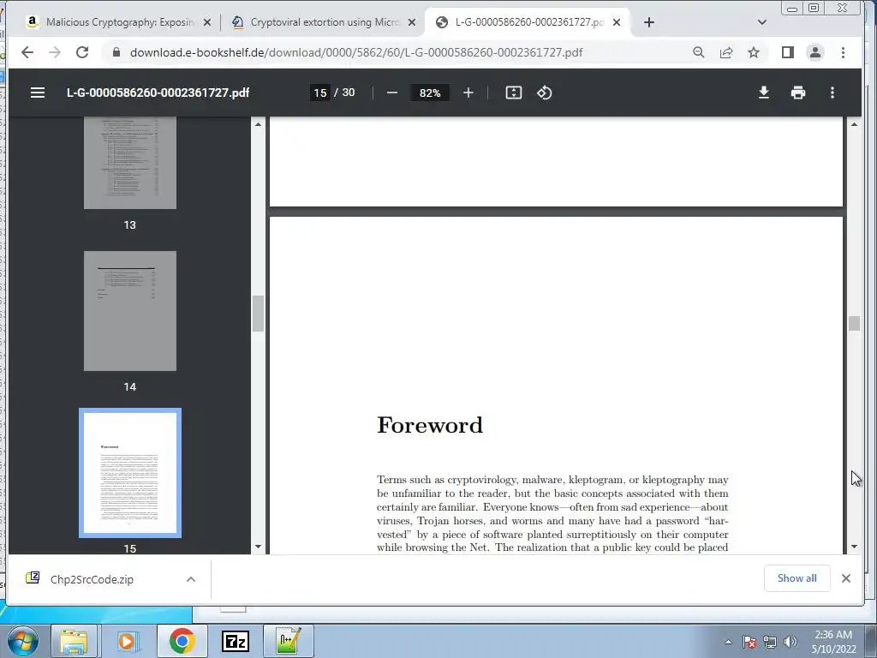Click the zoom percentage field 82%

pos(430,93)
